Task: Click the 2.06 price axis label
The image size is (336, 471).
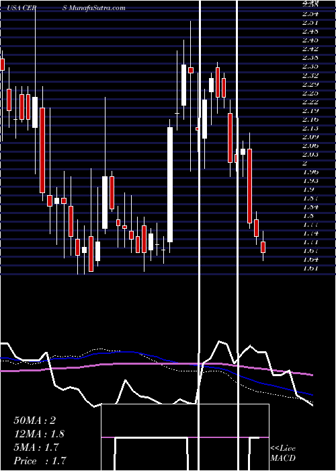Action: click(x=310, y=146)
